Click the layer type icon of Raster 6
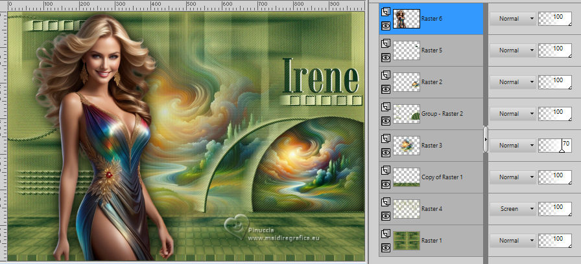Image resolution: width=581 pixels, height=264 pixels. click(x=386, y=12)
